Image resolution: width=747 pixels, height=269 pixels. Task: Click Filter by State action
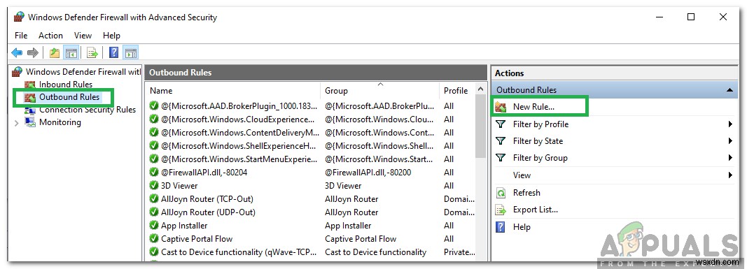tap(538, 140)
